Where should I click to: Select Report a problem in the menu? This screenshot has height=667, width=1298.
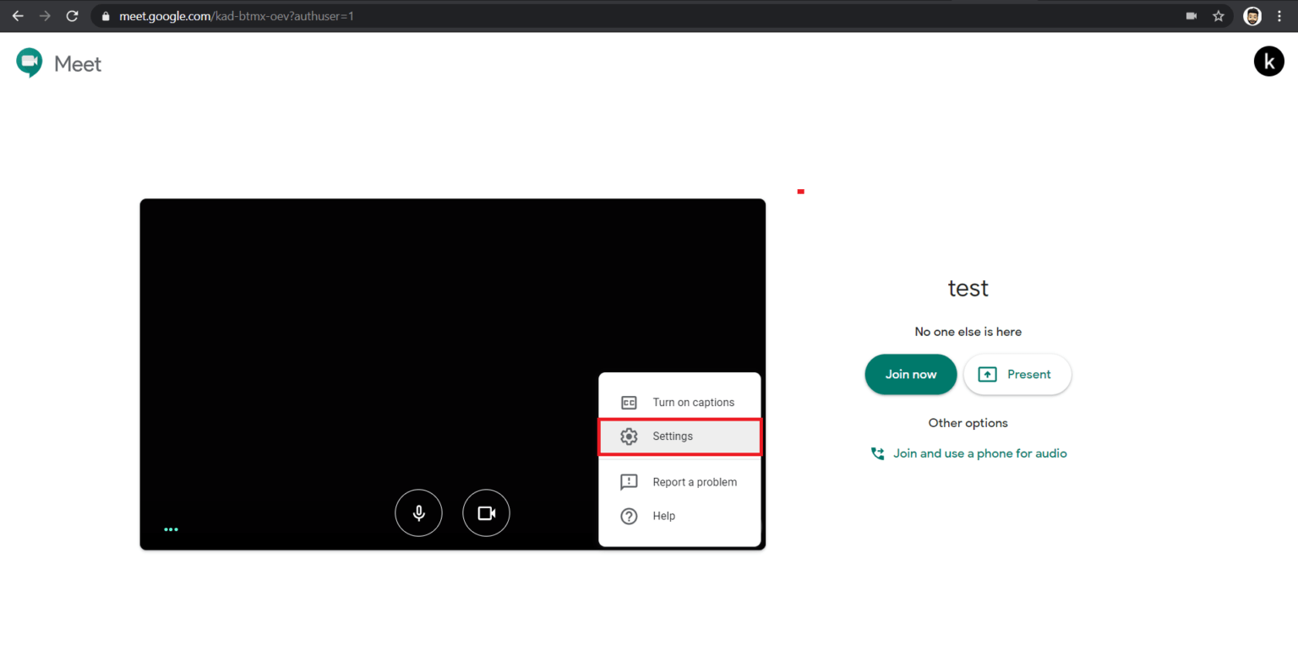coord(694,481)
